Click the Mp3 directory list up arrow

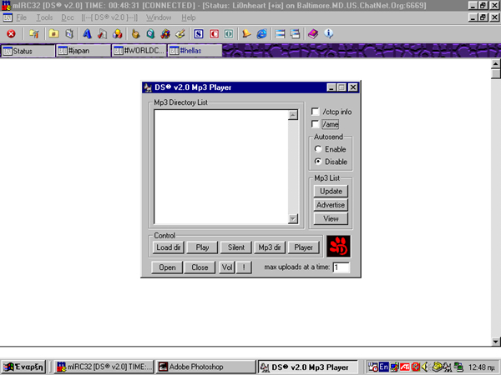click(x=293, y=115)
